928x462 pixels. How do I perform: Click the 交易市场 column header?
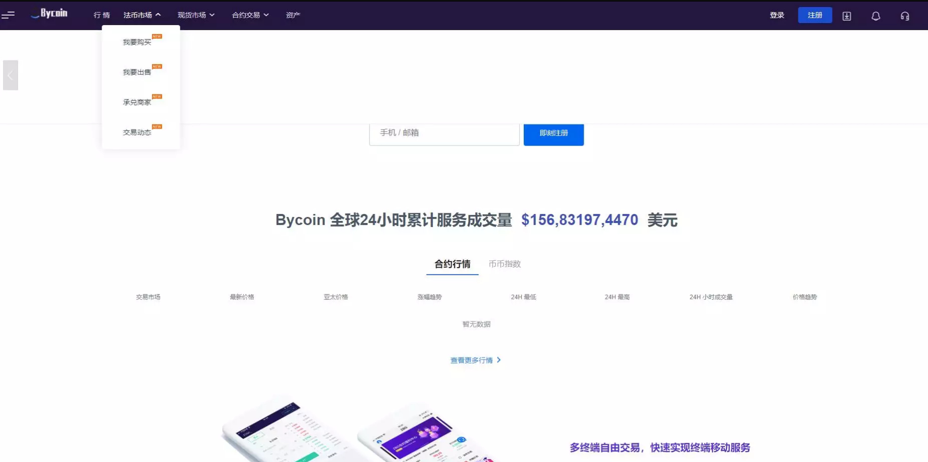point(148,297)
